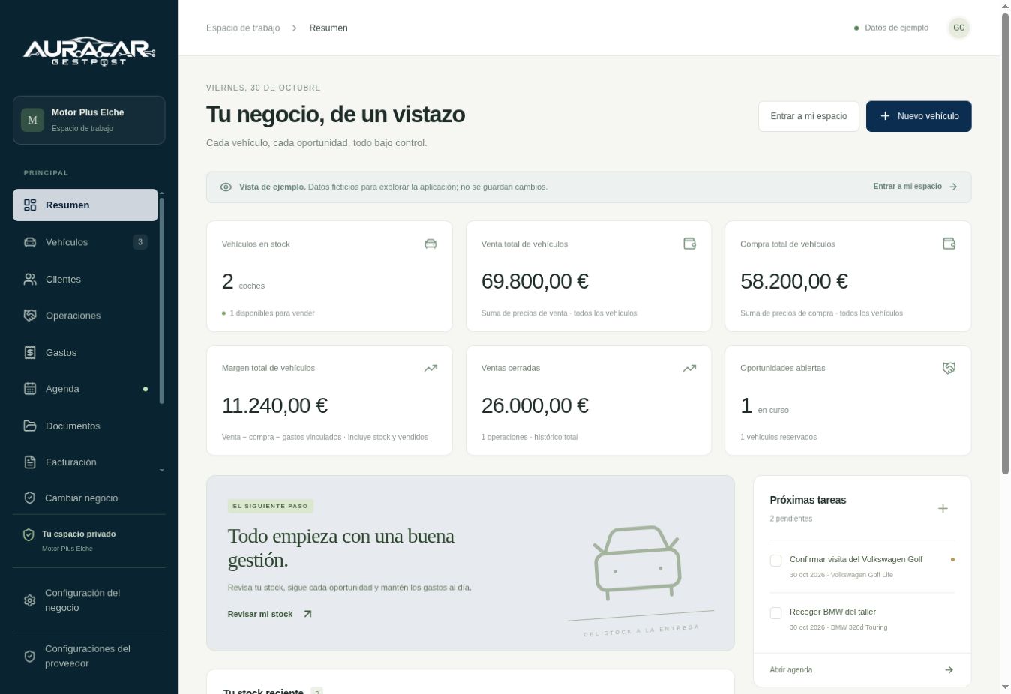
Task: Open Tu espacio privado
Action: coord(88,540)
